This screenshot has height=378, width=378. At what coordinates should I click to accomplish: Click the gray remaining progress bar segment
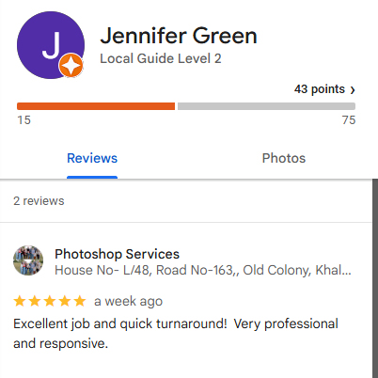[266, 106]
